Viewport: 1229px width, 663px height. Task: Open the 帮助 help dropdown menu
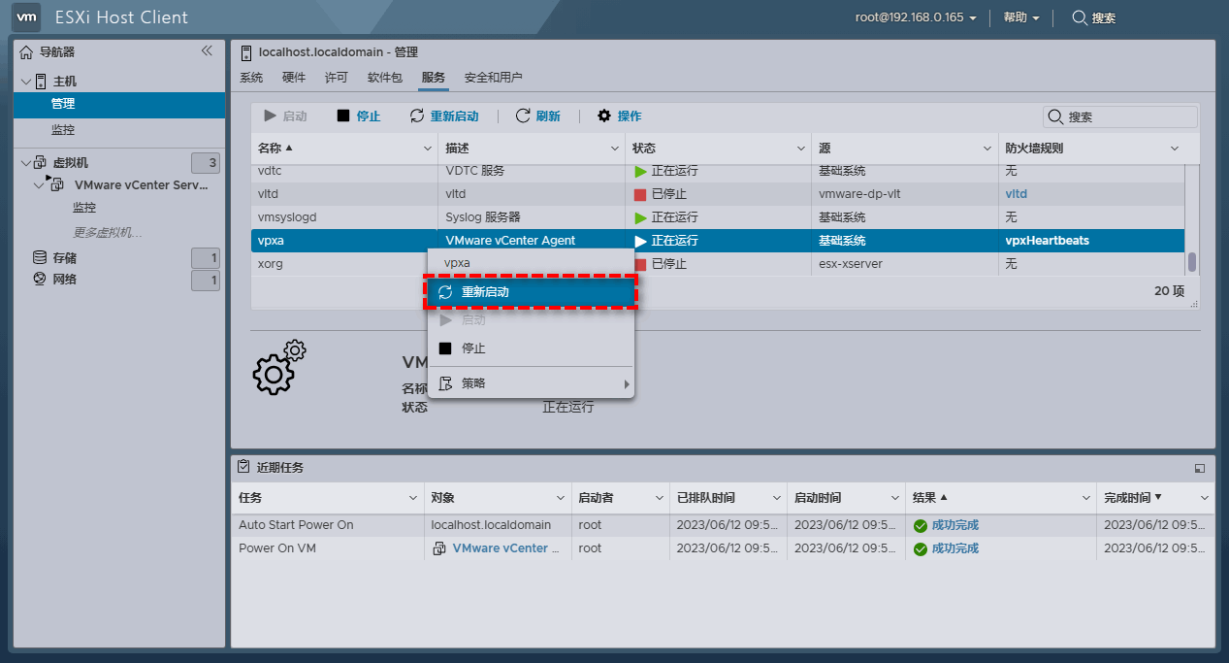[x=1020, y=17]
